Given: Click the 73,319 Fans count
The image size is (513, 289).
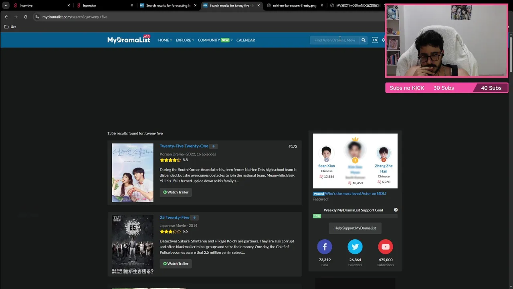Looking at the screenshot, I should click(325, 260).
